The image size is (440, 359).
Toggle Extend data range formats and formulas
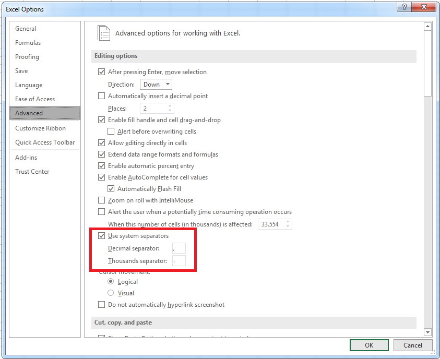[101, 154]
